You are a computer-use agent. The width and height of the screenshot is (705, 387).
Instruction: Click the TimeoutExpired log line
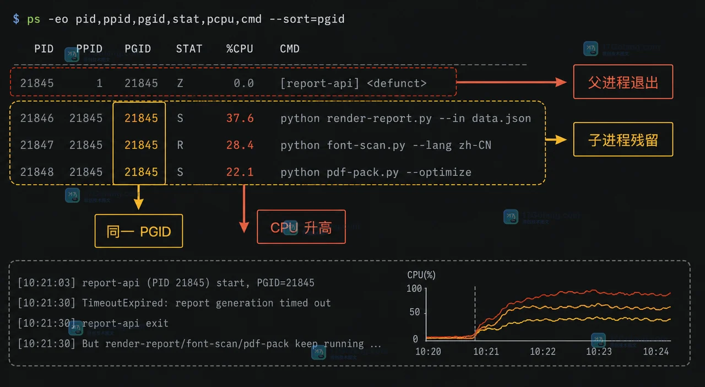tap(174, 303)
